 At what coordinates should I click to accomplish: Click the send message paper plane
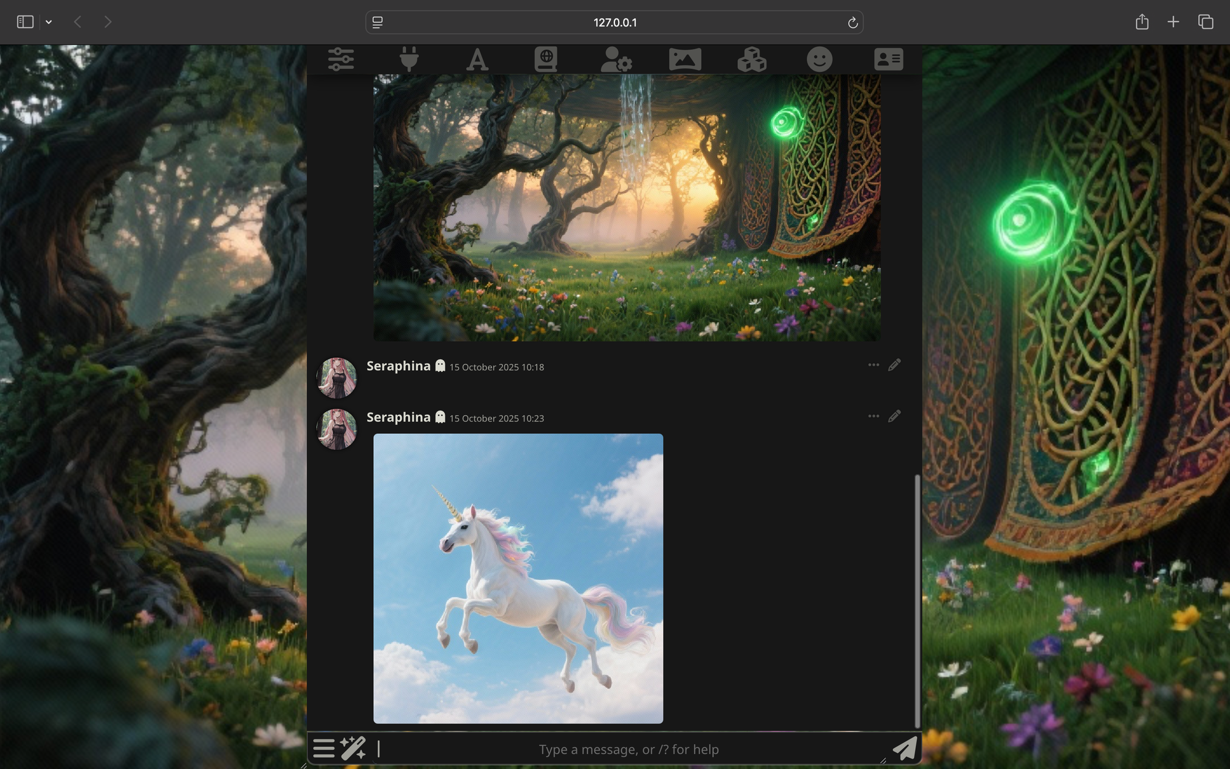(x=905, y=748)
